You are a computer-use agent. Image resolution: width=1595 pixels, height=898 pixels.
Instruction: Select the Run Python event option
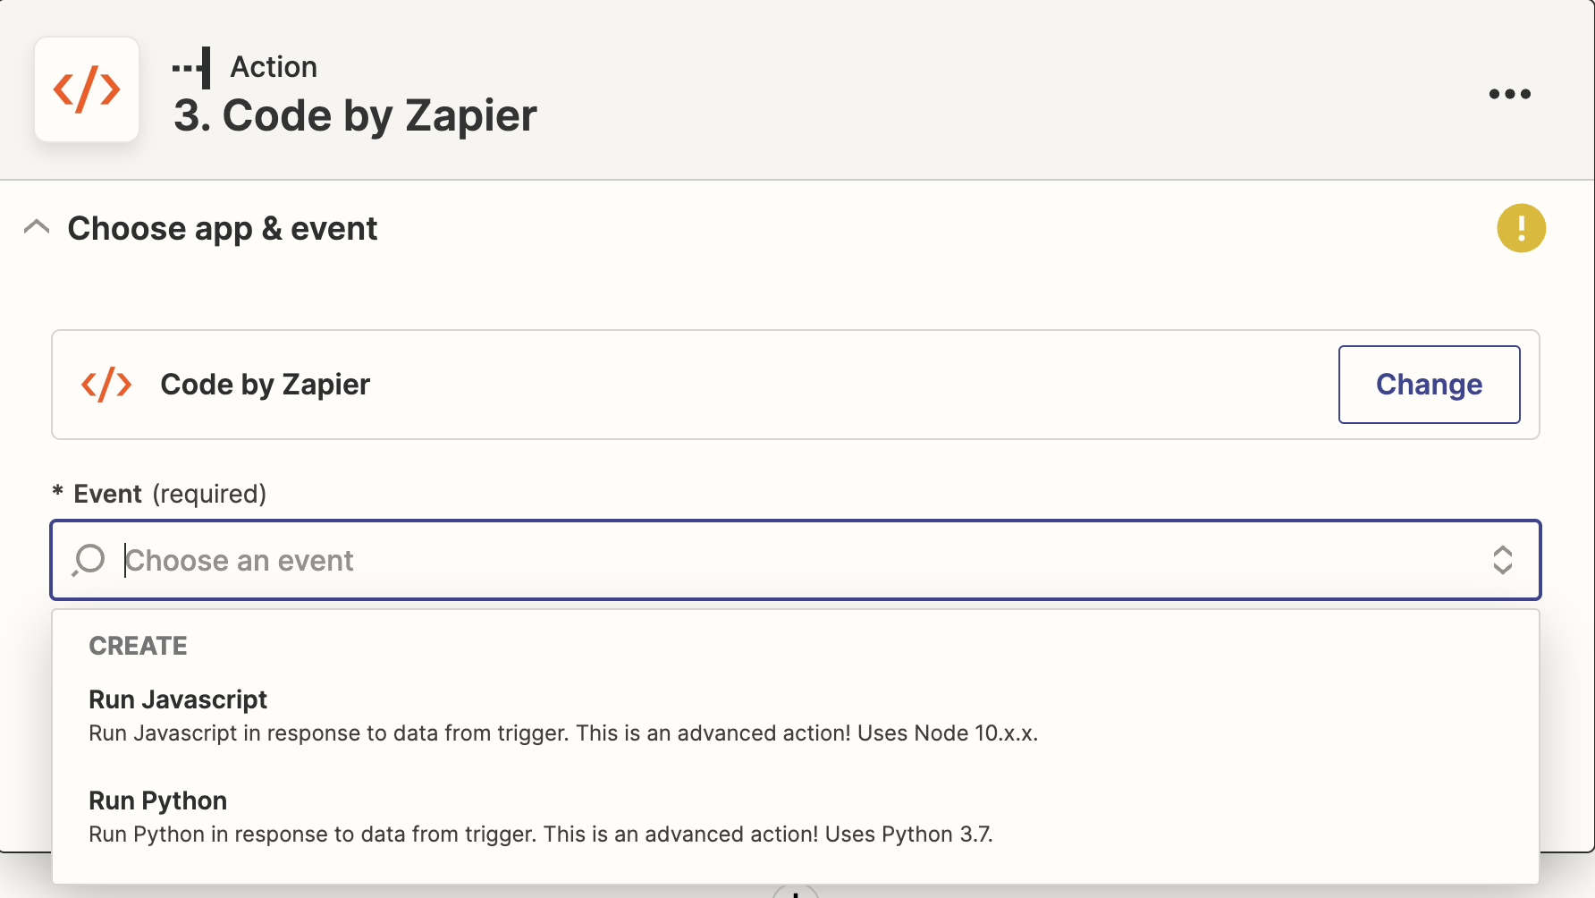pos(796,817)
